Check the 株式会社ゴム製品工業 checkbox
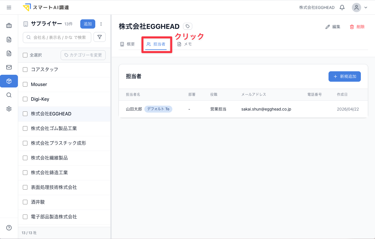375x239 pixels. click(25, 128)
